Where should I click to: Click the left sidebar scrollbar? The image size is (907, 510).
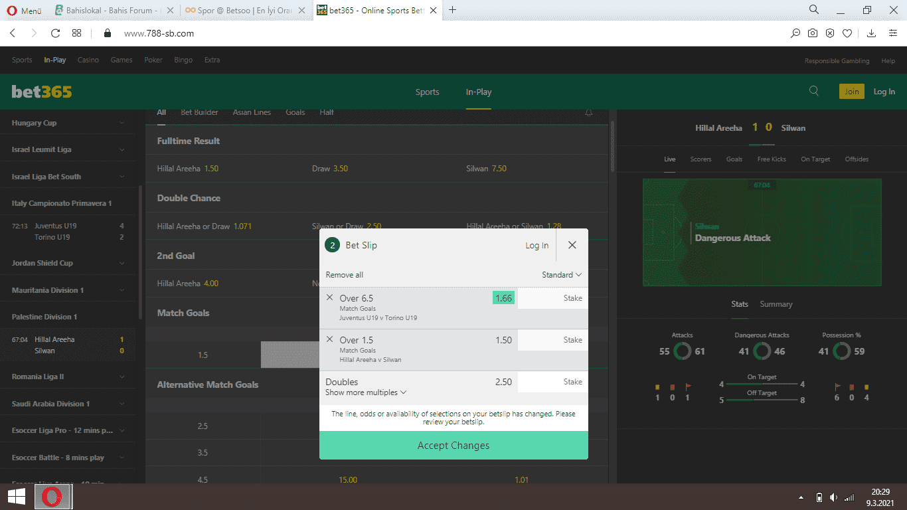(140, 252)
